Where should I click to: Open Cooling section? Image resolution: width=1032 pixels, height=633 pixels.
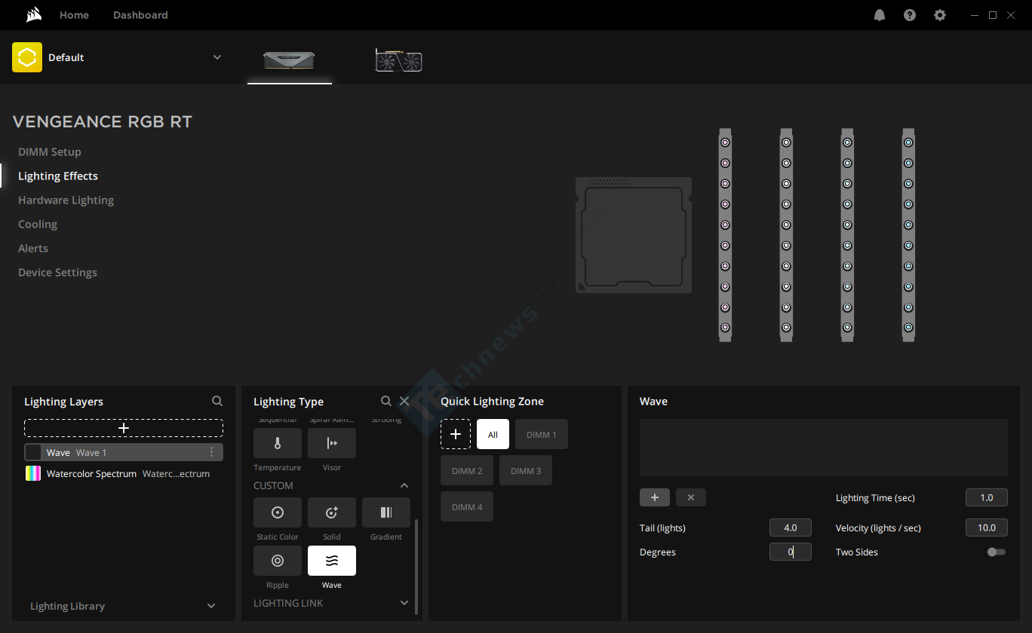coord(38,224)
